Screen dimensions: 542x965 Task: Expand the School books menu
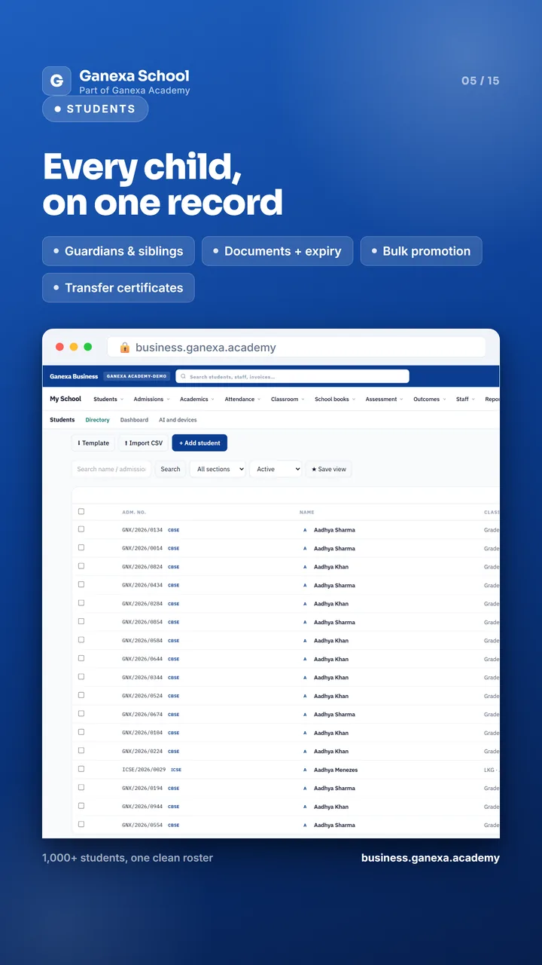[x=335, y=400]
